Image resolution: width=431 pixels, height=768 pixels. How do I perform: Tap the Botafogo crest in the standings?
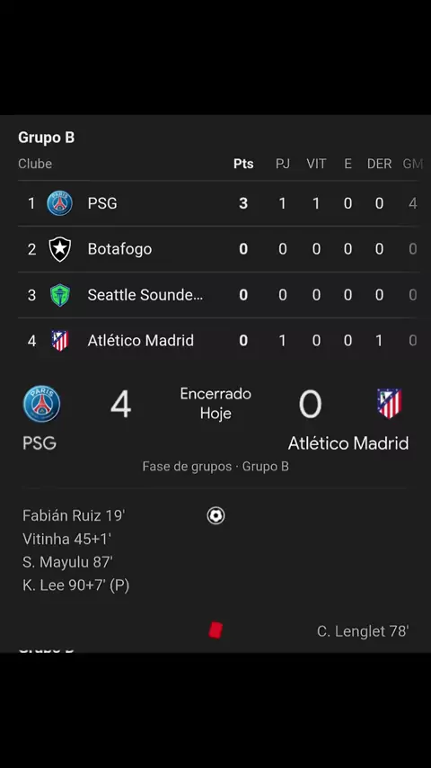[59, 249]
